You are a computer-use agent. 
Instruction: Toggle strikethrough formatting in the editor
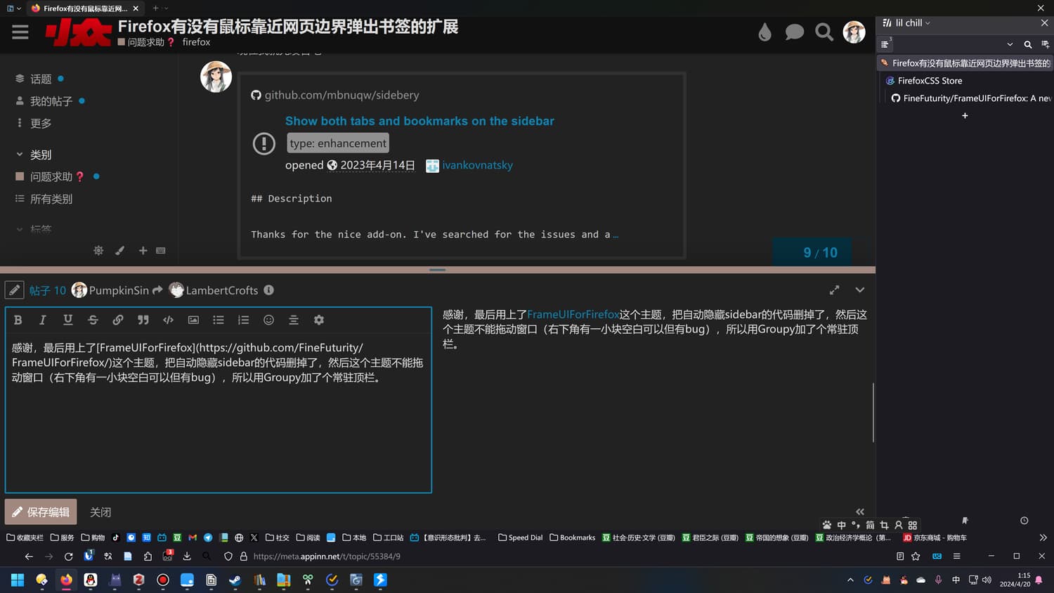pos(93,320)
